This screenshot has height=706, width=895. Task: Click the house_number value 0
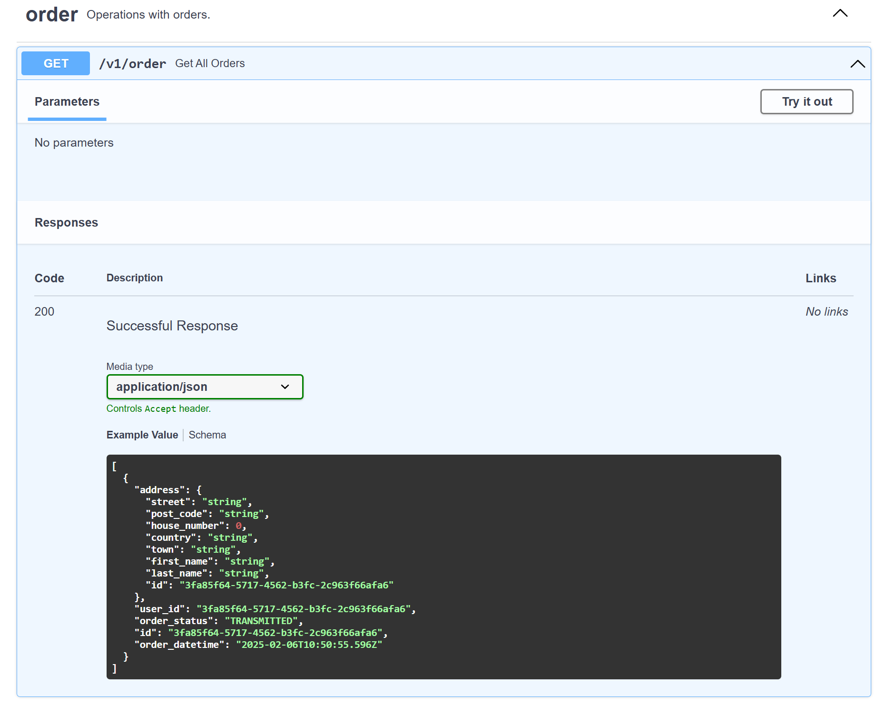(238, 526)
